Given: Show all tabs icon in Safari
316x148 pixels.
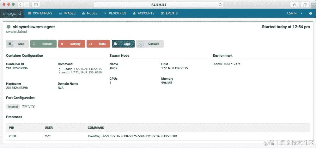Looking at the screenshot, I should click(x=305, y=4).
